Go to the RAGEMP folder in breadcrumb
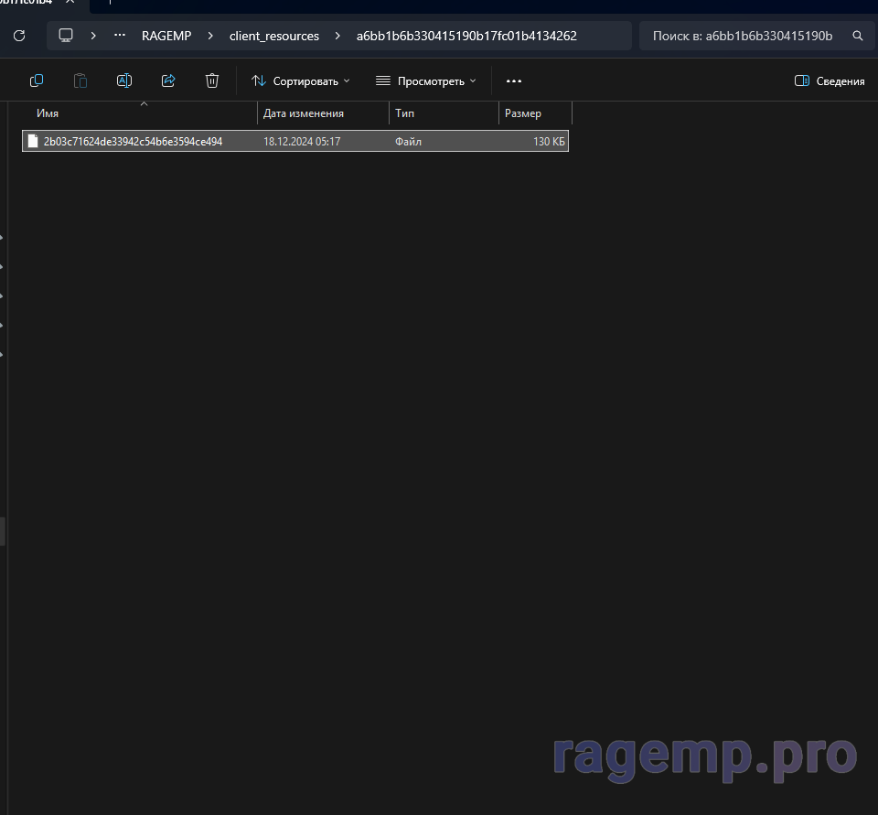Viewport: 878px width, 815px height. click(166, 36)
